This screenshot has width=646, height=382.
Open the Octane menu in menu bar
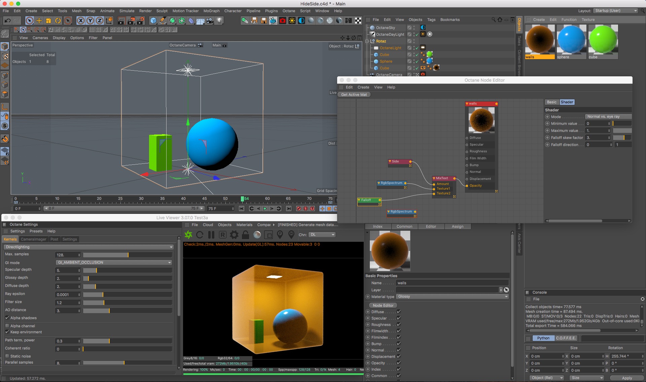coord(289,11)
